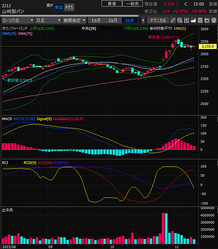Click the 貸借 button
The image size is (218, 249).
pos(112,3)
